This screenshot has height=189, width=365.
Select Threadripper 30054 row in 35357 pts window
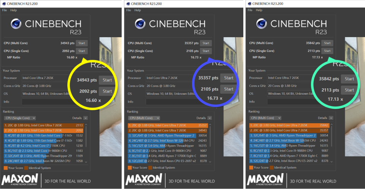point(168,136)
